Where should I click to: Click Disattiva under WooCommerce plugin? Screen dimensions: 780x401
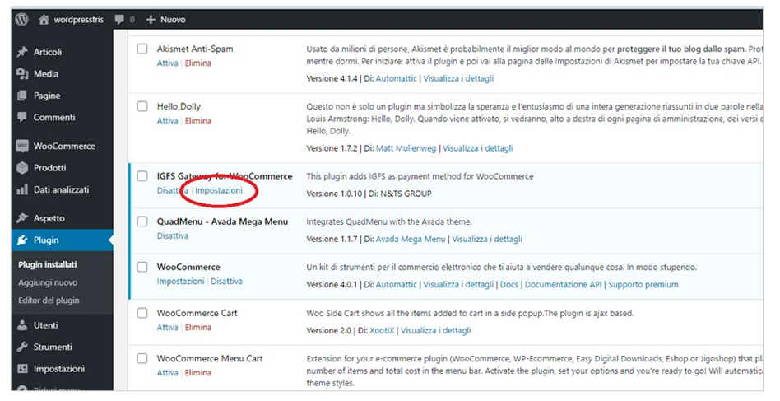click(x=226, y=282)
